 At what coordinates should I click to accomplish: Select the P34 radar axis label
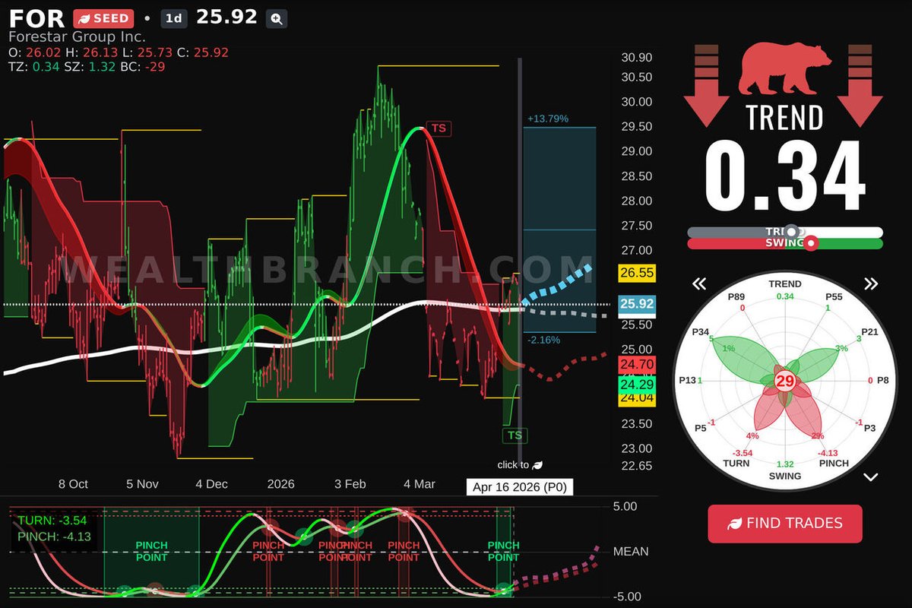coord(701,332)
